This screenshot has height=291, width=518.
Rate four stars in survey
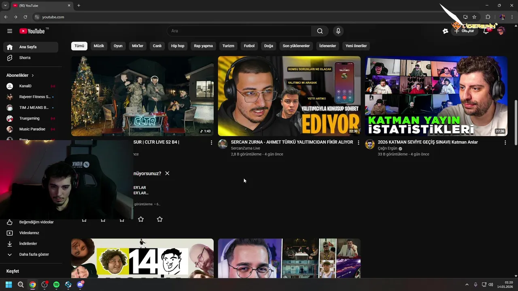141,219
